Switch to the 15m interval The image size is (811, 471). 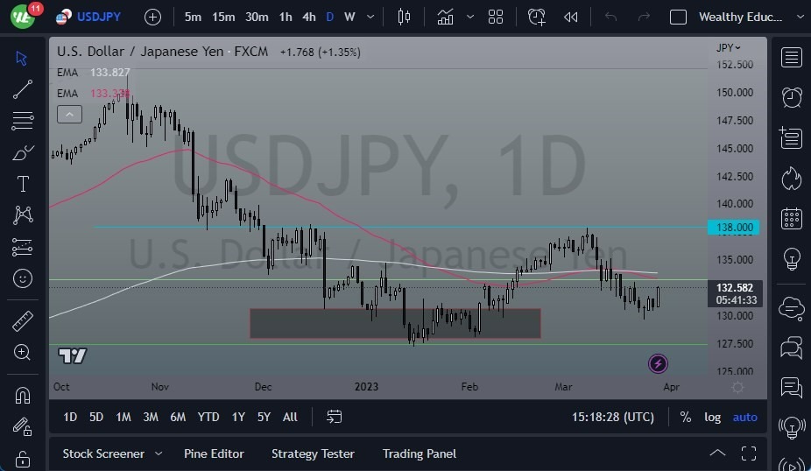(223, 17)
